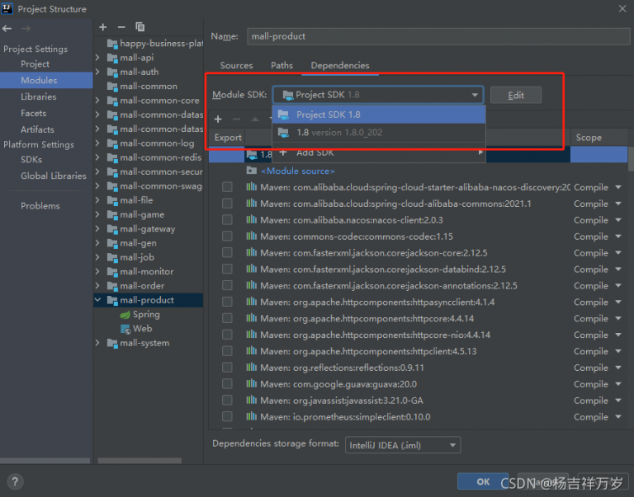634x497 pixels.
Task: Expand the mall-gateway module tree node
Action: [x=98, y=229]
